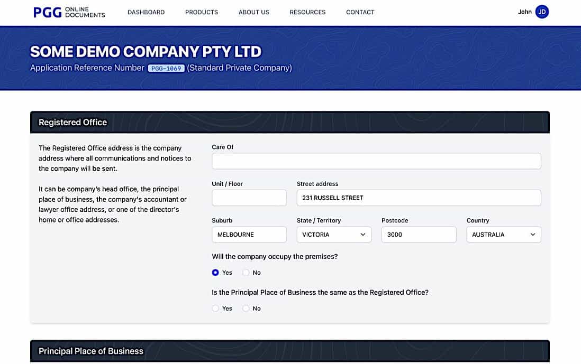Select the About Us menu item
The height and width of the screenshot is (364, 581).
(253, 12)
